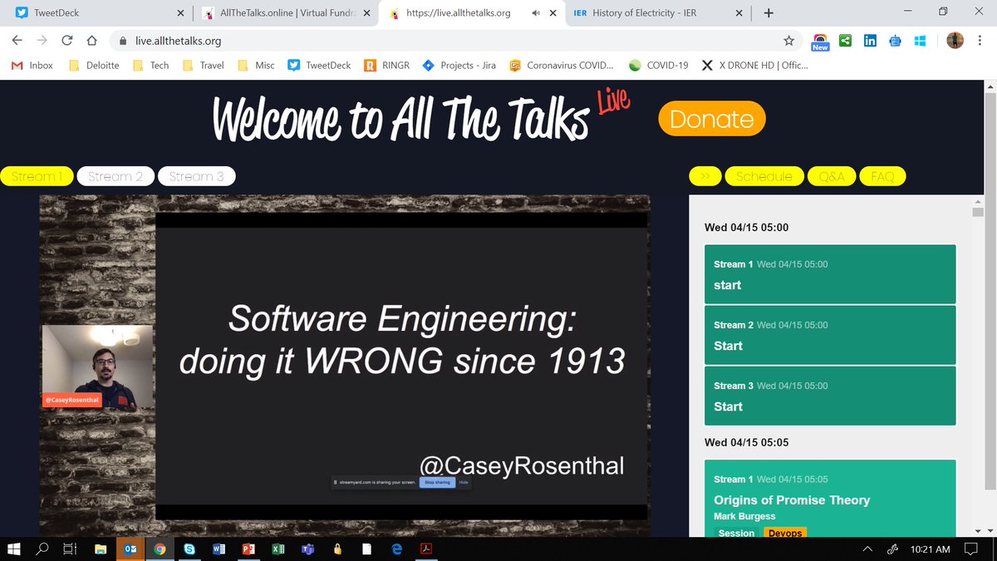The image size is (997, 561).
Task: Click inside the browser address bar
Action: 249,40
